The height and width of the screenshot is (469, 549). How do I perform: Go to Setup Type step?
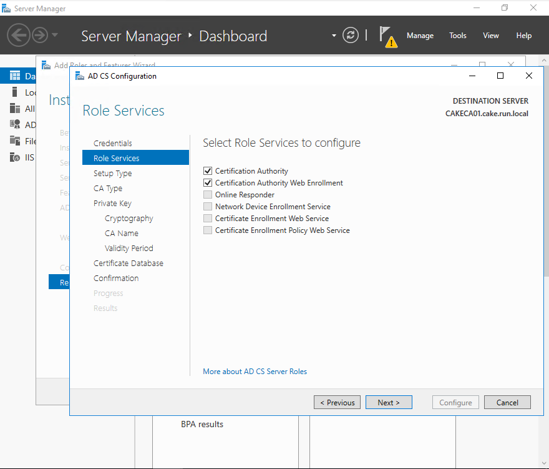tap(113, 173)
